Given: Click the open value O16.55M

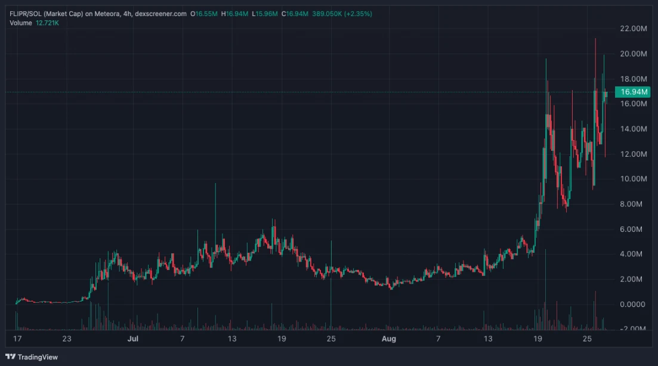Looking at the screenshot, I should coord(205,14).
